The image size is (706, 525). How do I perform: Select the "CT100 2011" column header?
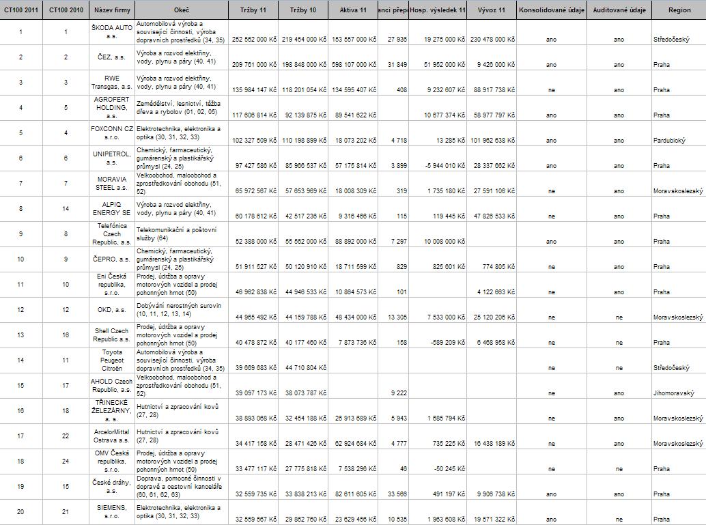21,10
